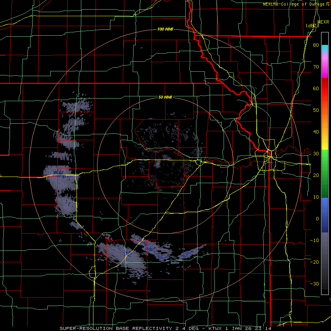The width and height of the screenshot is (331, 331).
Task: Click the 50 NMI range ring label
Action: (x=165, y=97)
